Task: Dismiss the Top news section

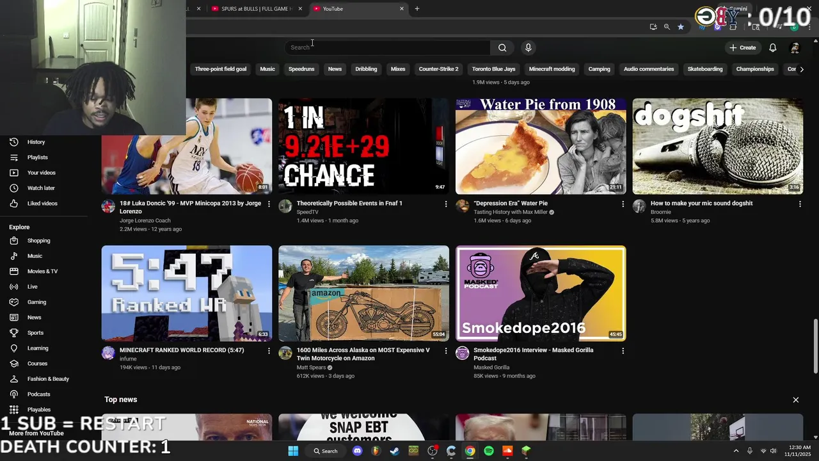Action: pyautogui.click(x=796, y=400)
